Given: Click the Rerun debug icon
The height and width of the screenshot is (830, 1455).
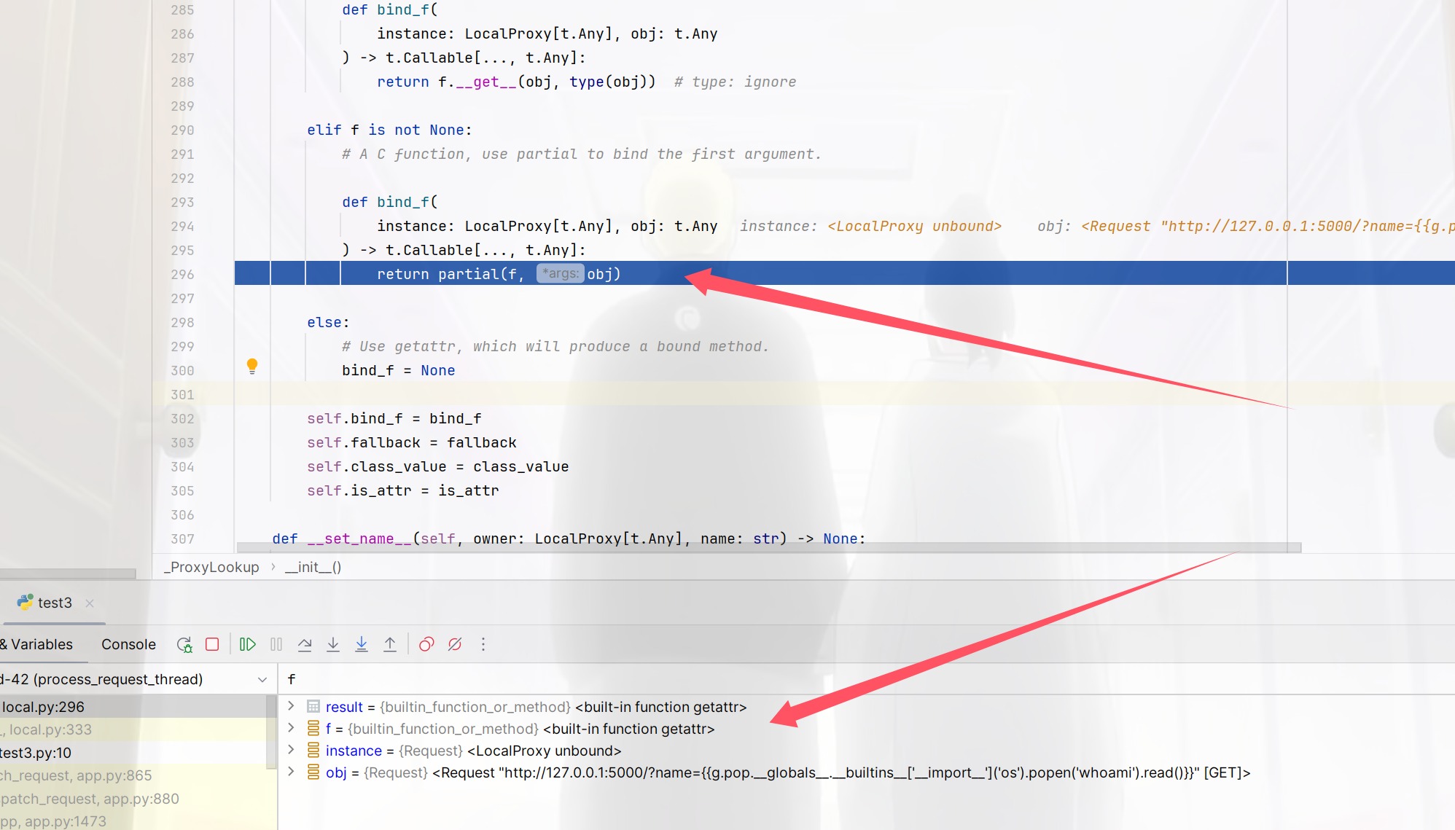Looking at the screenshot, I should point(184,644).
